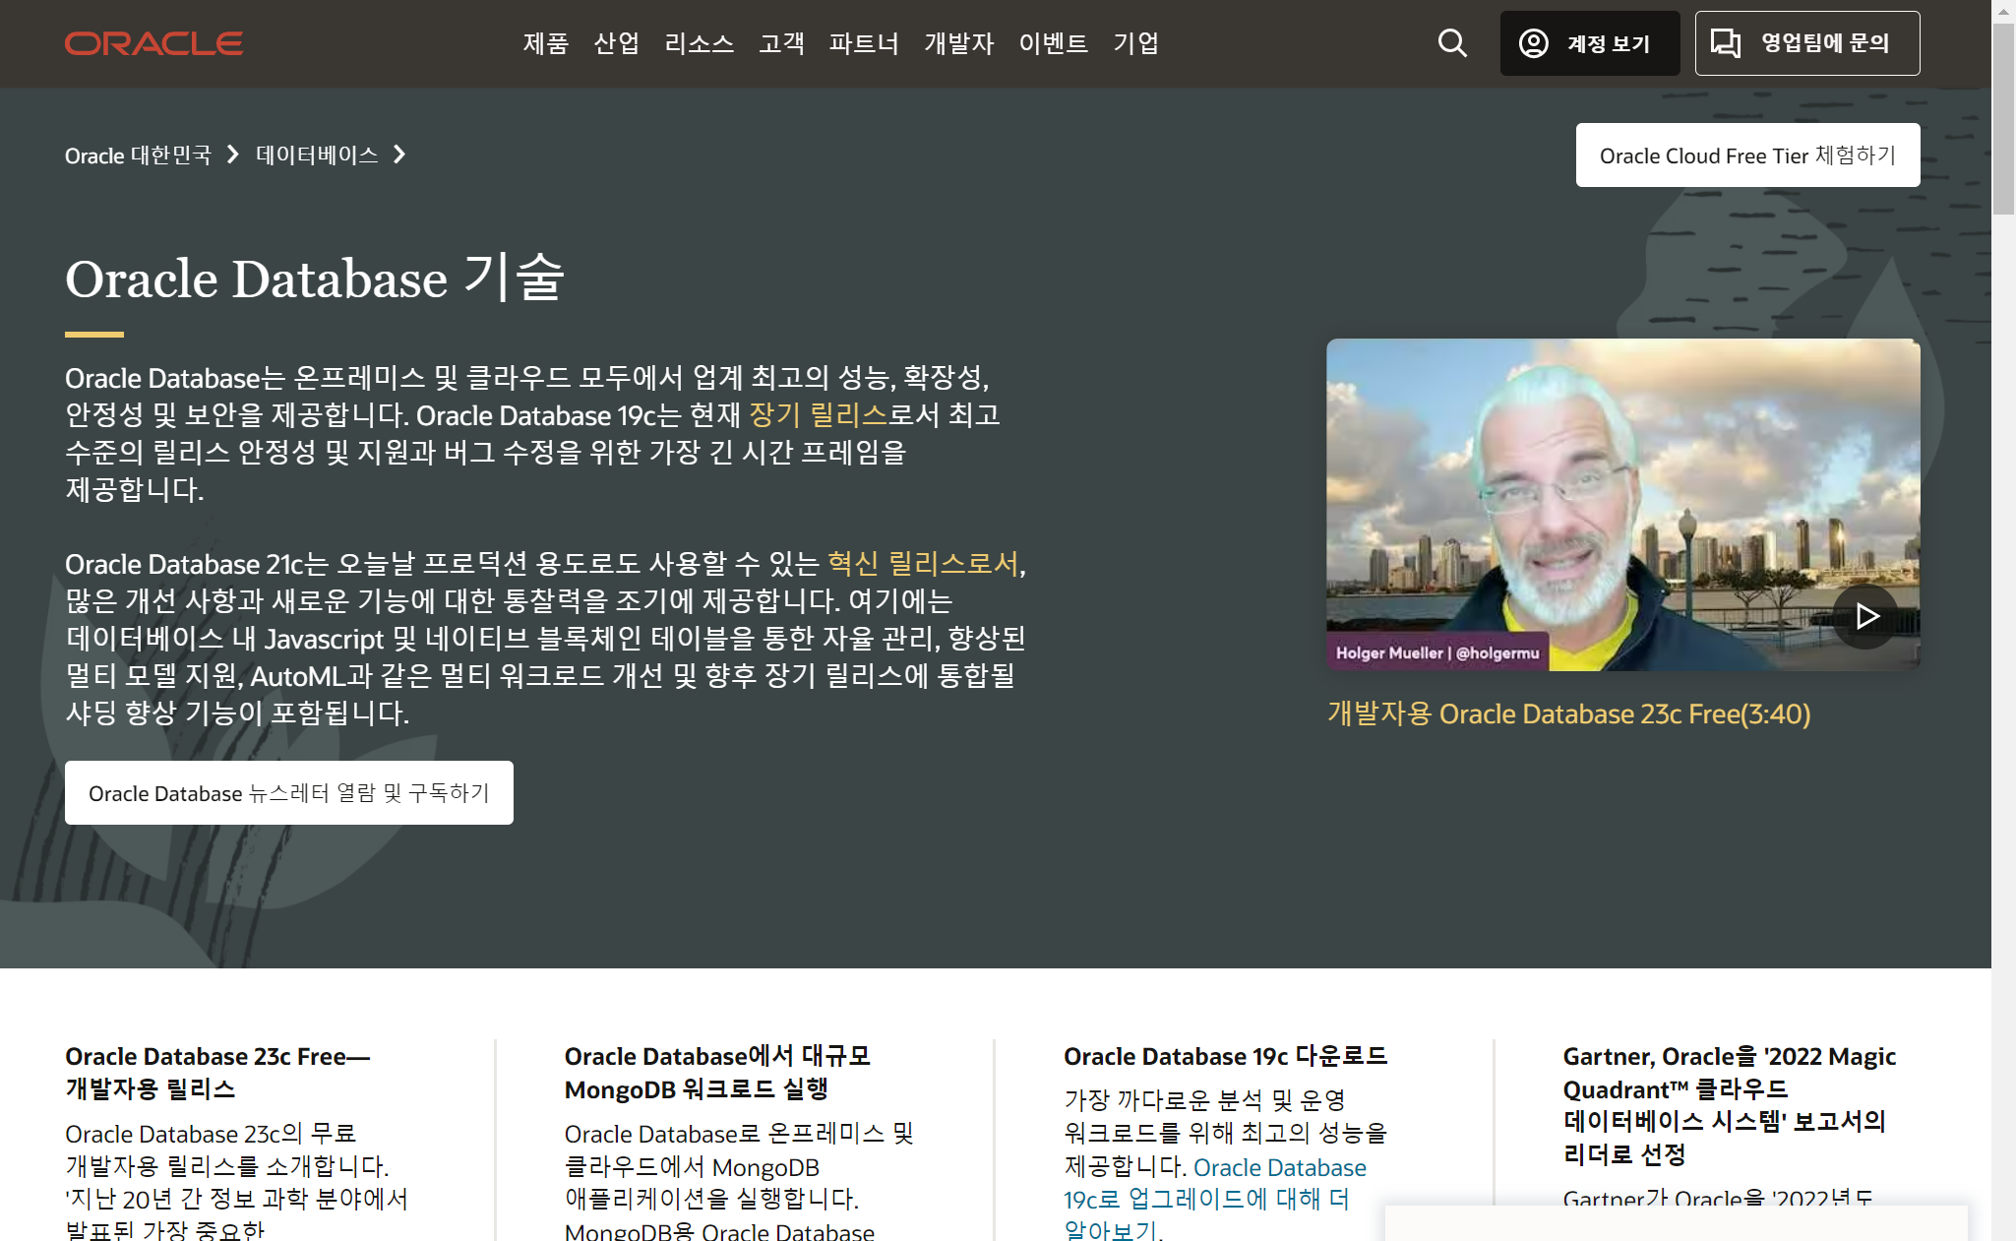Open the 제품 menu
The image size is (2016, 1241).
pos(545,43)
